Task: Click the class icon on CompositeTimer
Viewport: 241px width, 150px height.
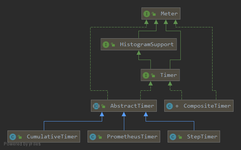Action: [169, 106]
